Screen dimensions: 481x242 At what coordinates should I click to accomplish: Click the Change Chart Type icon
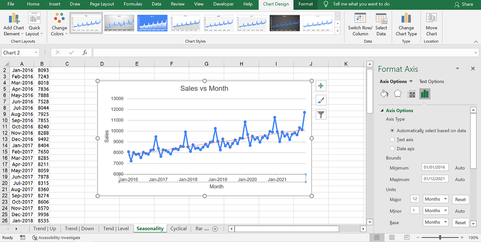[406, 24]
